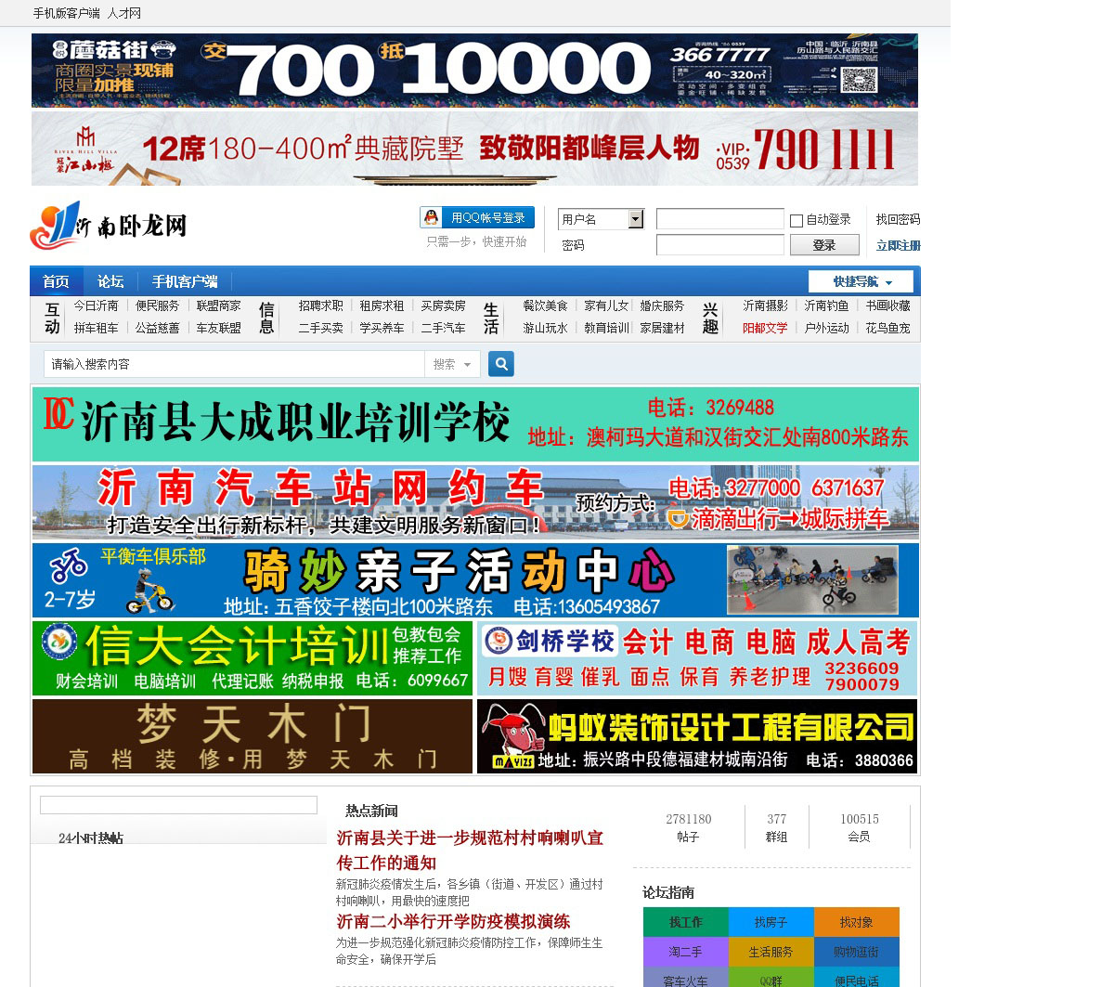Image resolution: width=1114 pixels, height=987 pixels.
Task: Open the 买房卖房 link
Action: click(x=443, y=305)
